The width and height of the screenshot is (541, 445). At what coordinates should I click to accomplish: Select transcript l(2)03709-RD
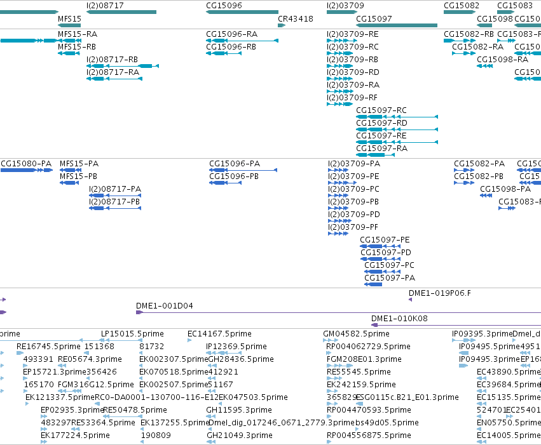tap(339, 79)
